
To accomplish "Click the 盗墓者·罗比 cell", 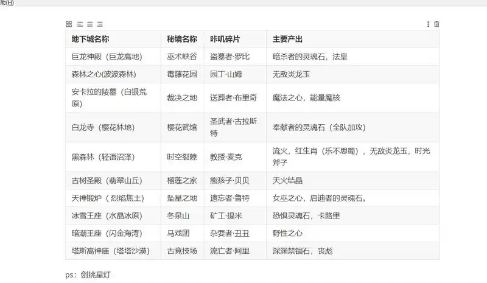I will 235,57.
